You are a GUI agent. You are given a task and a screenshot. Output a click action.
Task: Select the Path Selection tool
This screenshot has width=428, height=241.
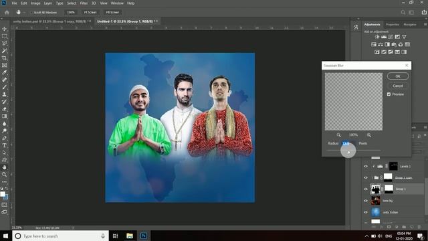click(x=5, y=153)
